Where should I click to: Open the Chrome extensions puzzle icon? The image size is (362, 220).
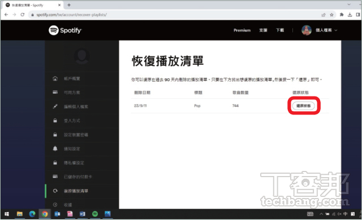342,15
